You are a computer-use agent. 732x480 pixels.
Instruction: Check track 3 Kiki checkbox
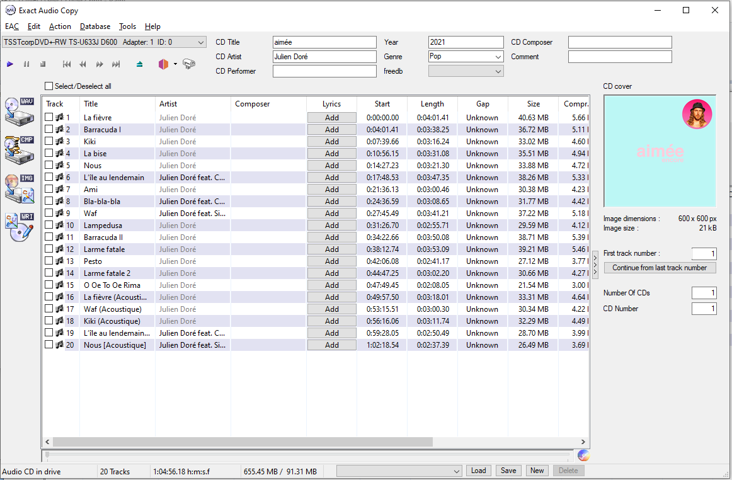pyautogui.click(x=49, y=140)
